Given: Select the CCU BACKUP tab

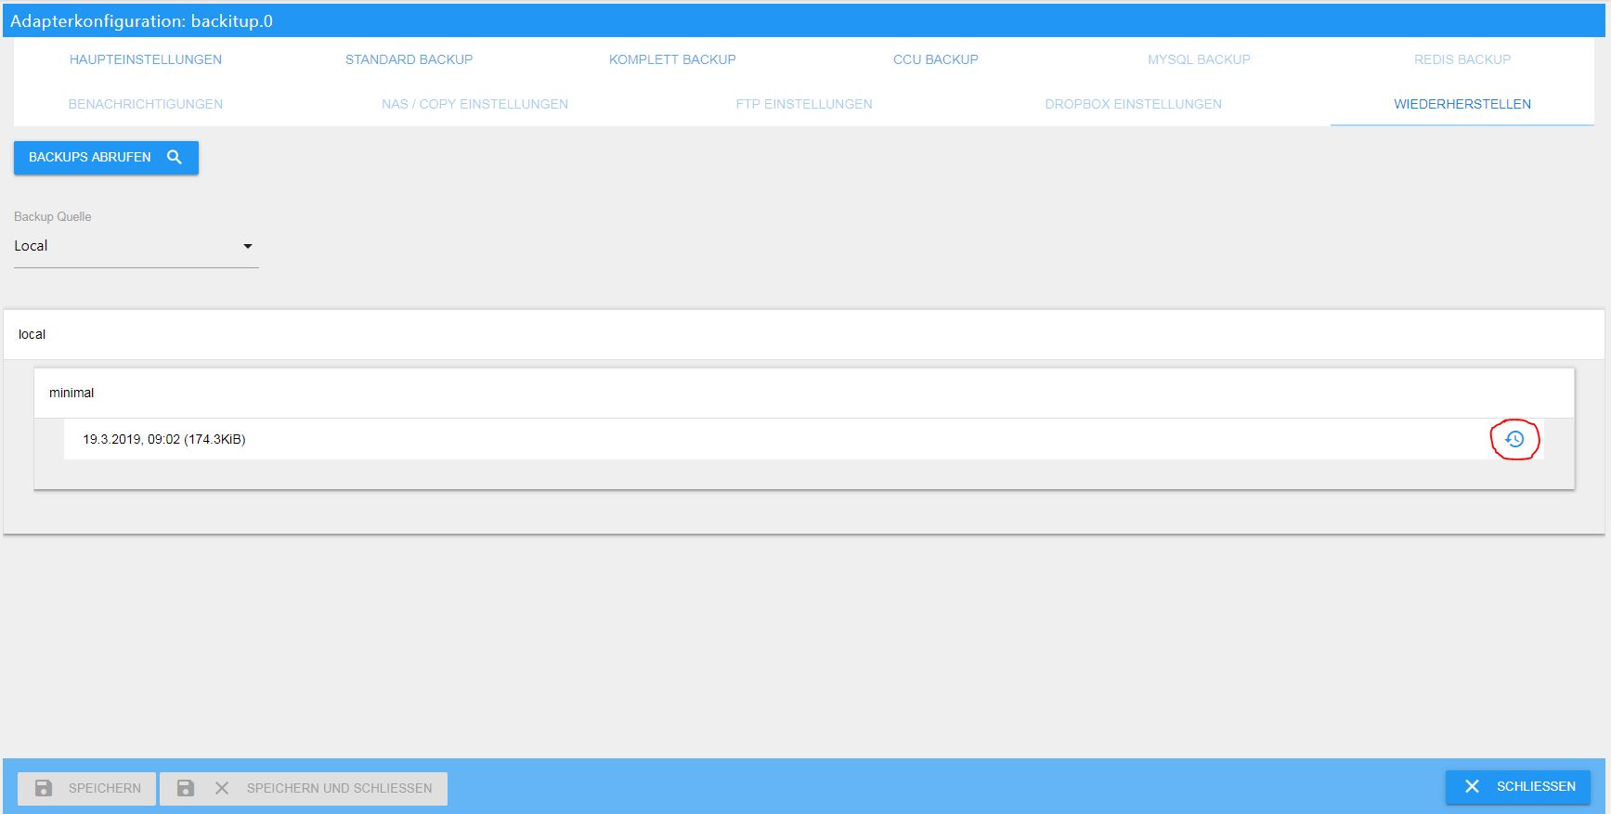Looking at the screenshot, I should pos(936,59).
